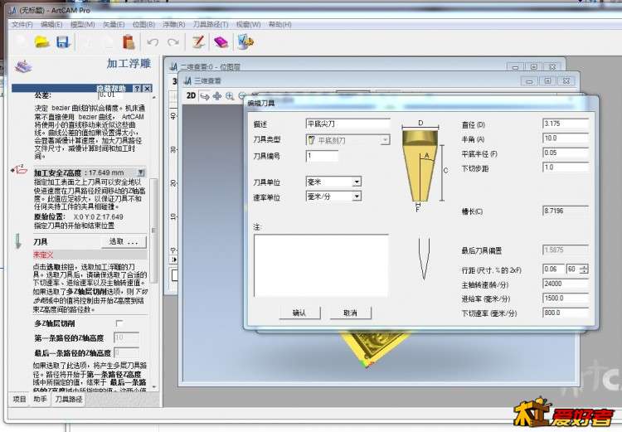
Task: Switch to the 项目 tab
Action: [x=19, y=399]
